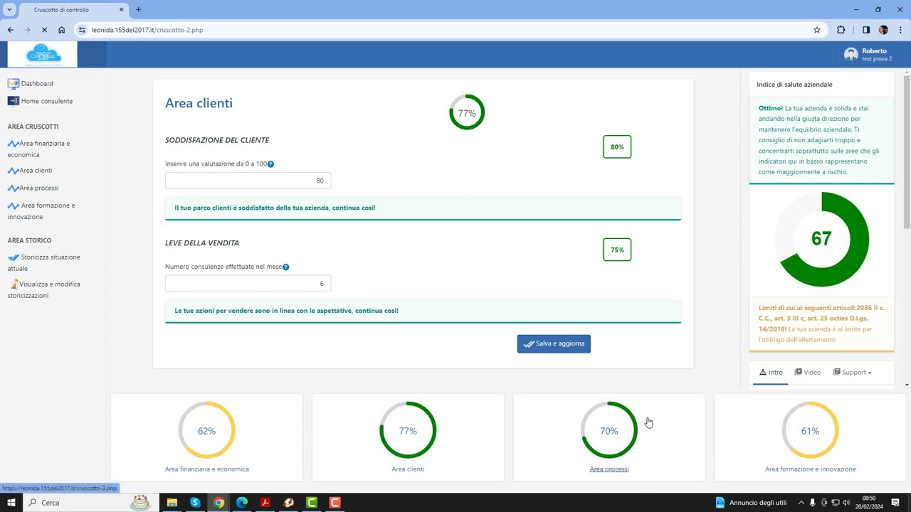Click help icon beside consulenze effettuate label
Viewport: 911px width, 512px height.
coord(286,267)
